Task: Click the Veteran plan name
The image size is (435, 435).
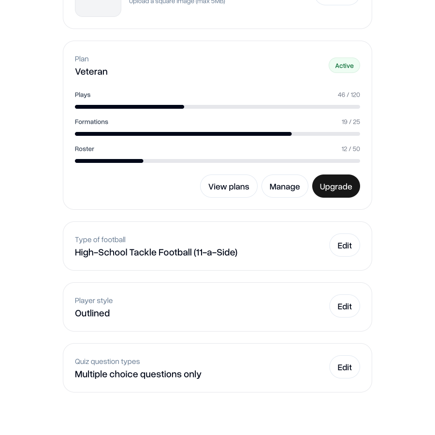Action: coord(91,72)
